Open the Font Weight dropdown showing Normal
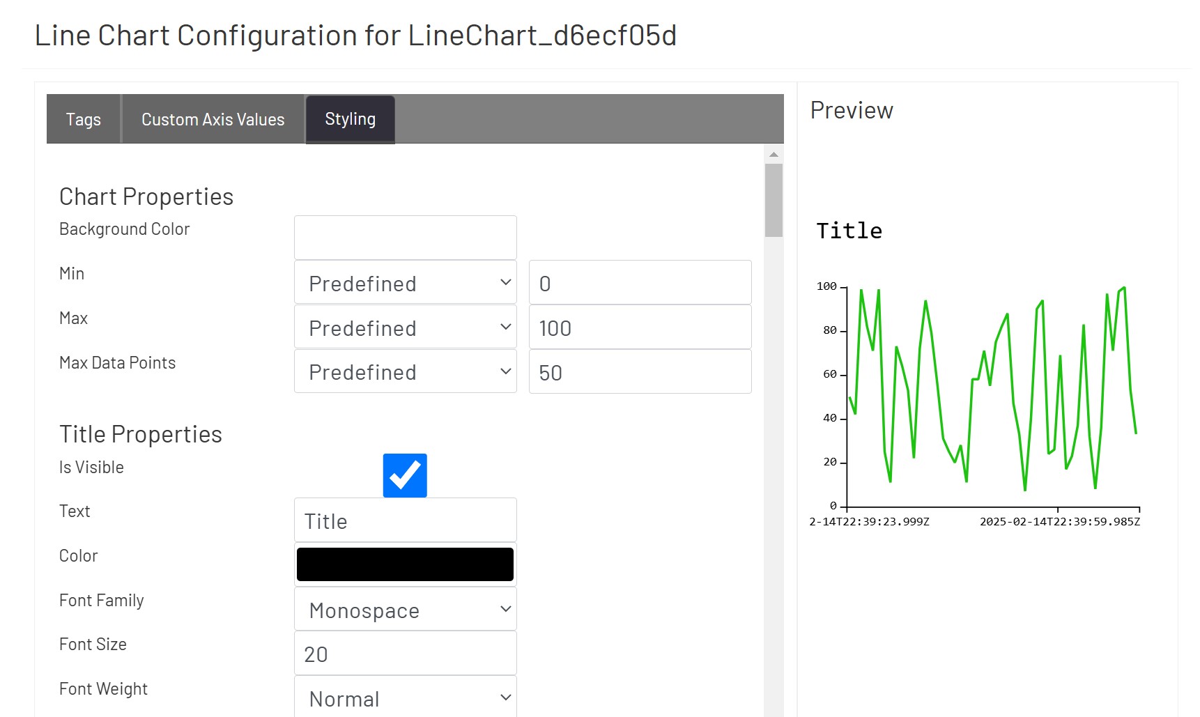 coord(404,697)
